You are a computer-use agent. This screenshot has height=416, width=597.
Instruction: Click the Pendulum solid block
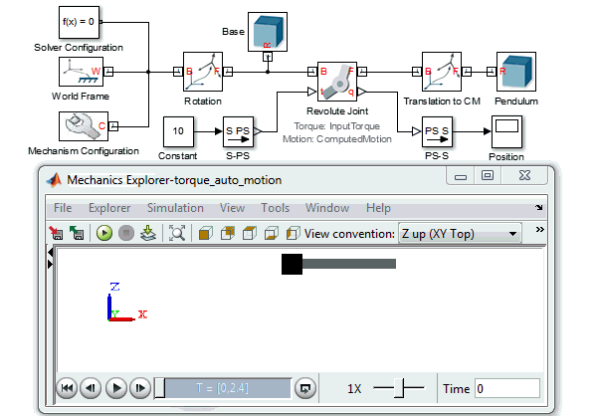pyautogui.click(x=515, y=72)
